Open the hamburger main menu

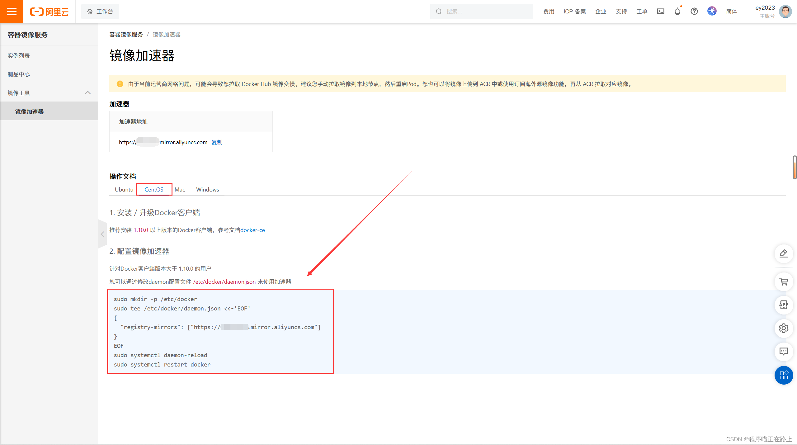(12, 12)
